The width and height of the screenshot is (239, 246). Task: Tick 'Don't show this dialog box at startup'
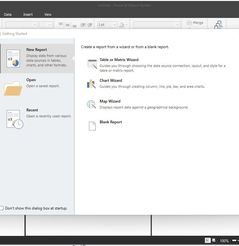pyautogui.click(x=2, y=208)
